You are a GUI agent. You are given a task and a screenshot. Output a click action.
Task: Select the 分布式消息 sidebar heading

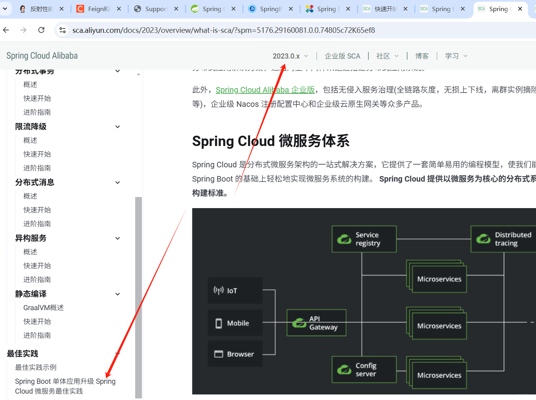point(35,182)
